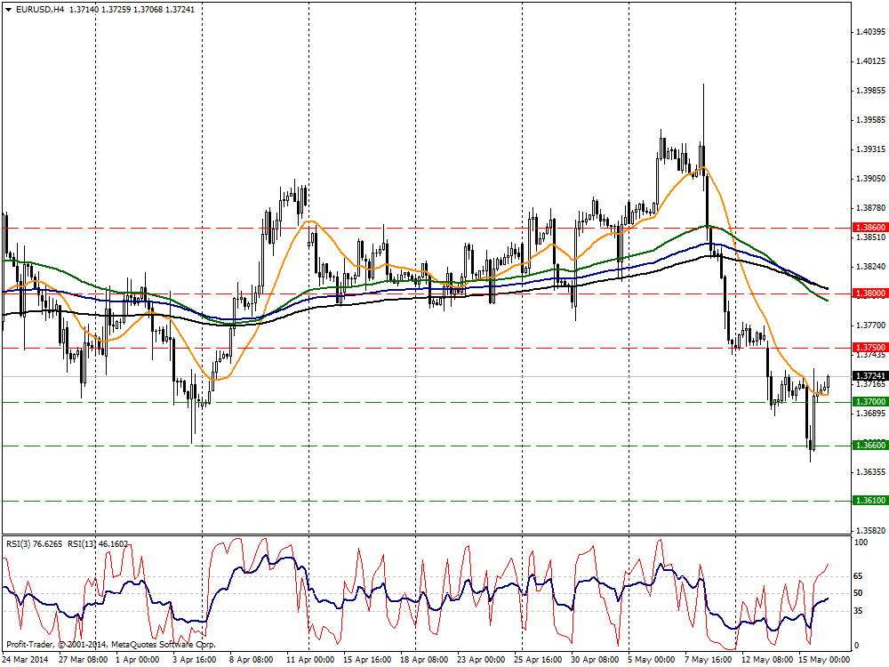Click the 25 Apr 16:00 time axis label
This screenshot has height=667, width=889.
pyautogui.click(x=538, y=660)
